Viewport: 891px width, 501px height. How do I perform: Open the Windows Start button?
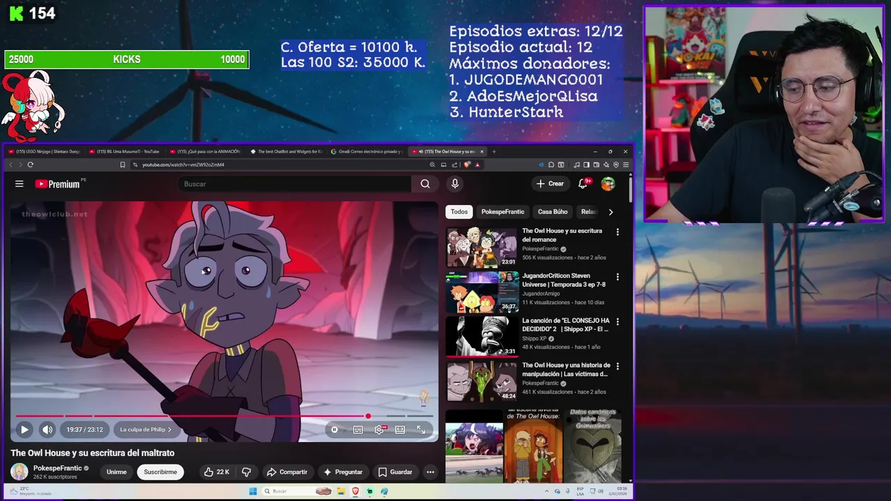[253, 491]
